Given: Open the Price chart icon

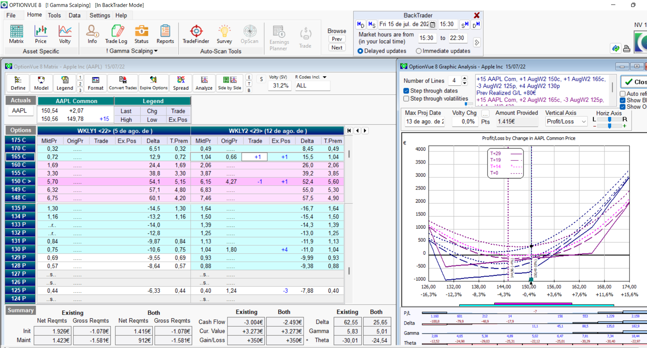Looking at the screenshot, I should pos(41,34).
